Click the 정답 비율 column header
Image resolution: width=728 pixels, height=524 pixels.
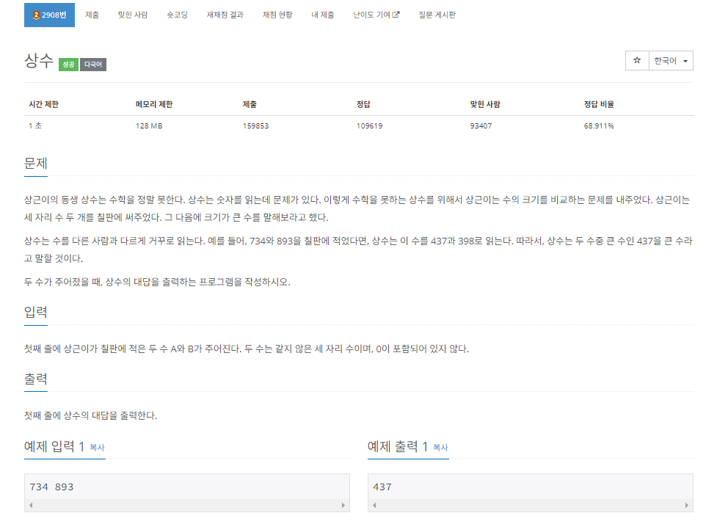[599, 104]
